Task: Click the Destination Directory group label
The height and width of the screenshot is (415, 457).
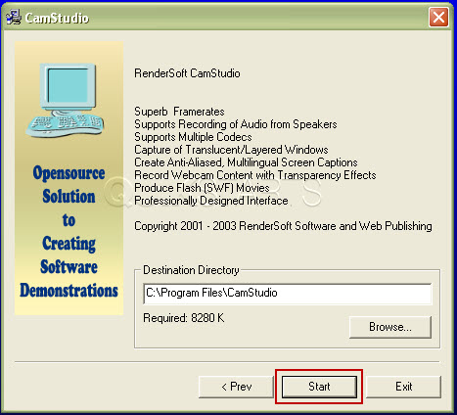Action: coord(191,270)
